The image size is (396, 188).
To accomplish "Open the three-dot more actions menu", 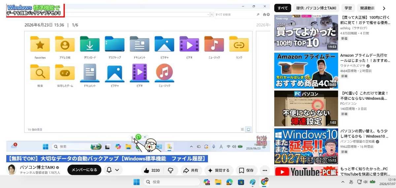I will tap(265, 170).
